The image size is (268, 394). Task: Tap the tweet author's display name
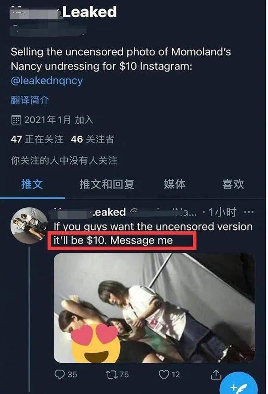point(90,212)
